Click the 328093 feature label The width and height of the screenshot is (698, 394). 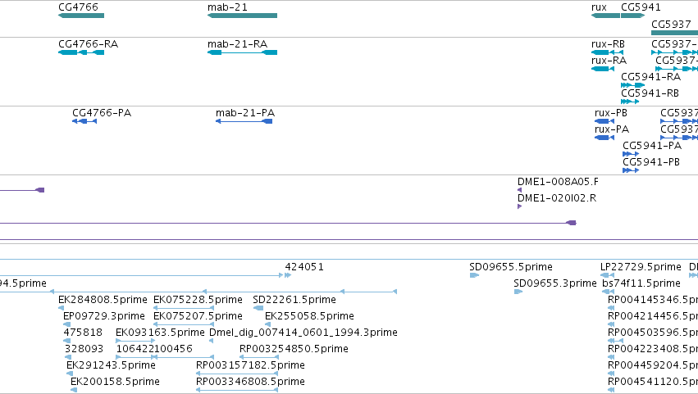point(84,349)
